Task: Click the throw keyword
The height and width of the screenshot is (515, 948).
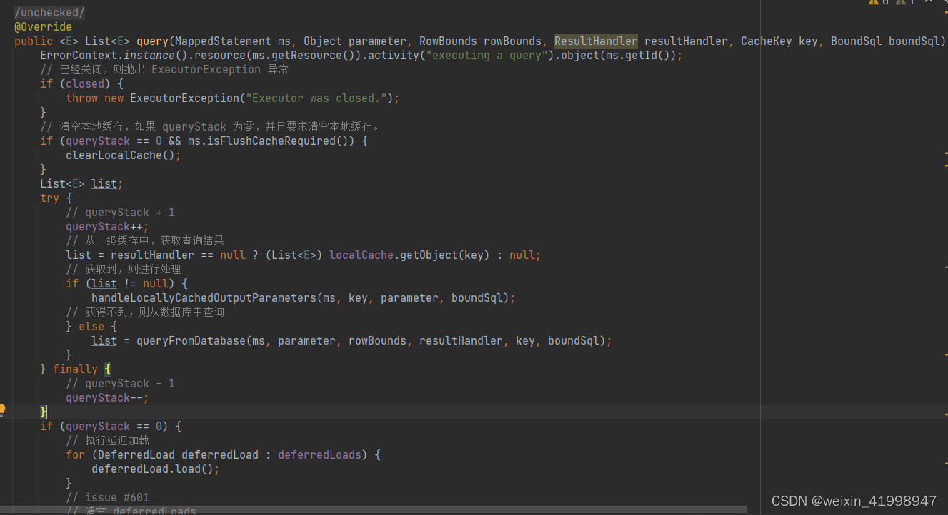Action: coord(82,98)
